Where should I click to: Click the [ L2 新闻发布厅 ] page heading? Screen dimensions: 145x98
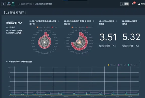[x=15, y=13]
